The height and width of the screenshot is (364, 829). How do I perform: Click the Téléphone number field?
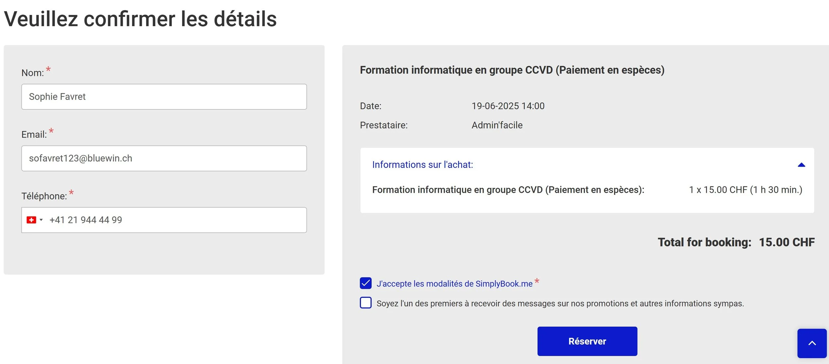pos(176,220)
